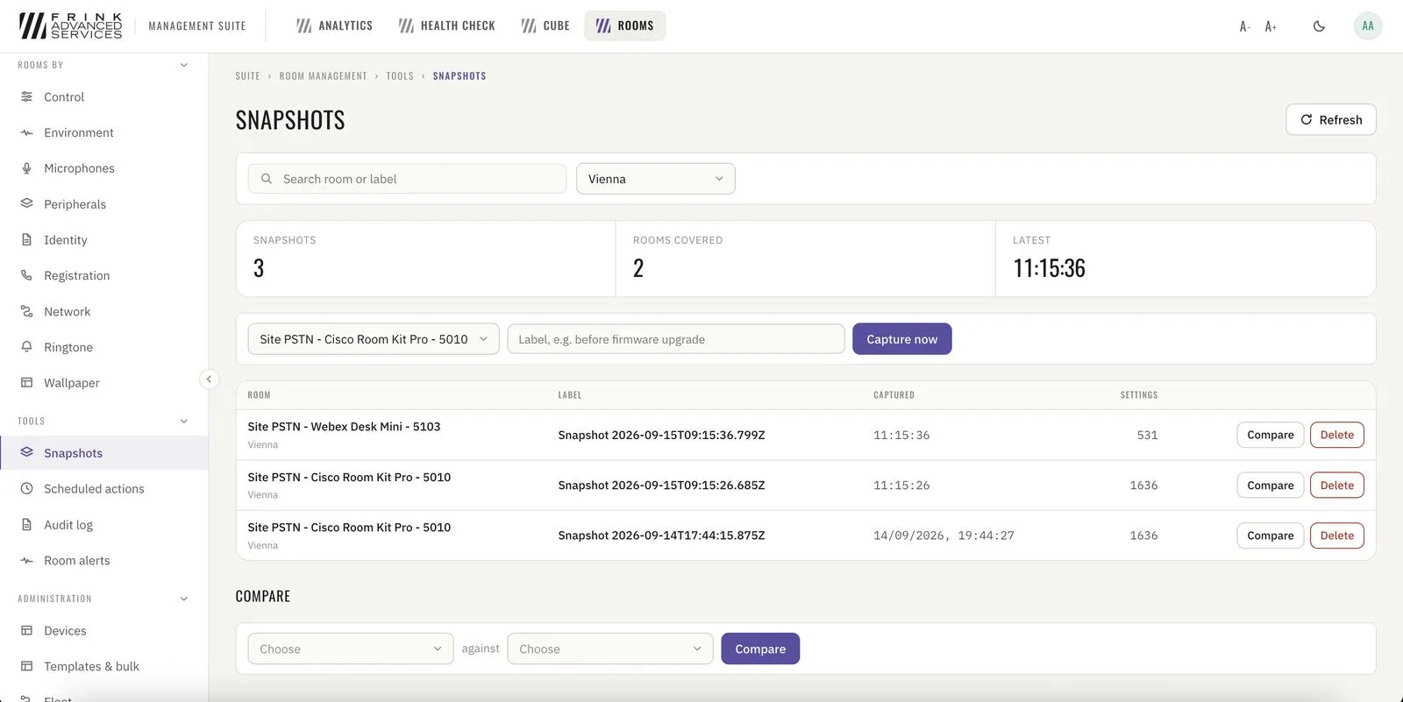Image resolution: width=1403 pixels, height=702 pixels.
Task: Click the Search room or label field
Action: tap(407, 179)
